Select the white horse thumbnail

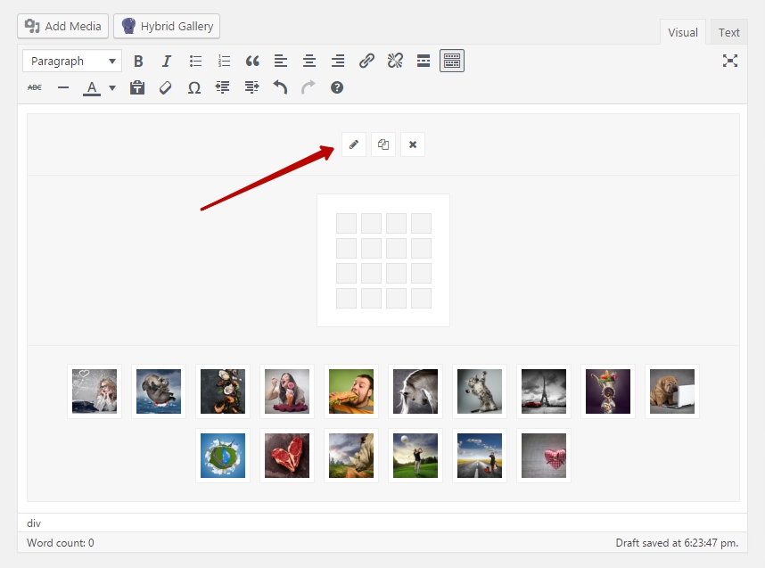[415, 391]
